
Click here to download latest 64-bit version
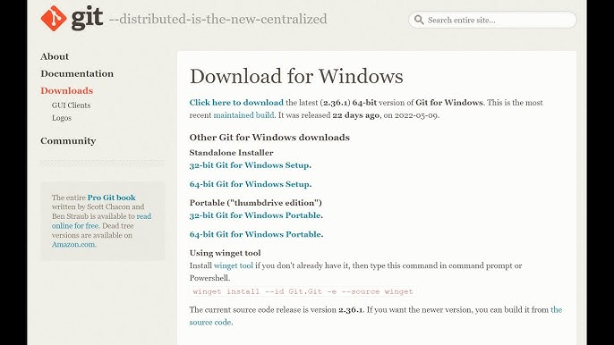tap(236, 103)
